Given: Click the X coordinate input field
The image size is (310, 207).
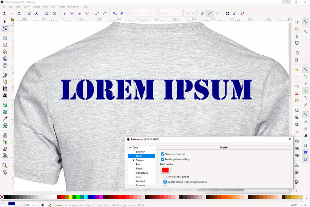Looking at the screenshot, I should (x=140, y=14).
